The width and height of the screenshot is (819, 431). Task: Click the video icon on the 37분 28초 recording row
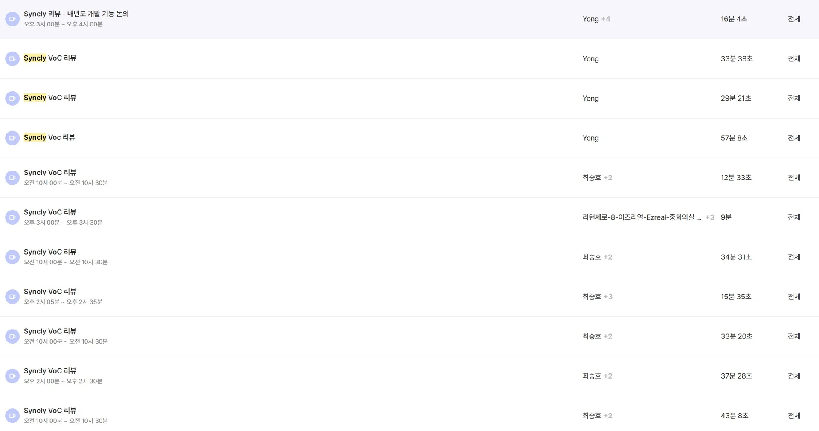coord(12,376)
